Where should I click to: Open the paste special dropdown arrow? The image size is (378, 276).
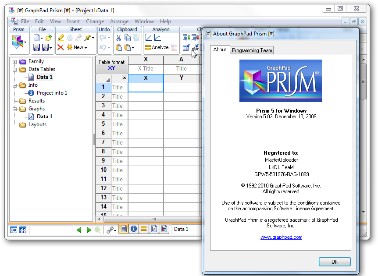[x=133, y=48]
